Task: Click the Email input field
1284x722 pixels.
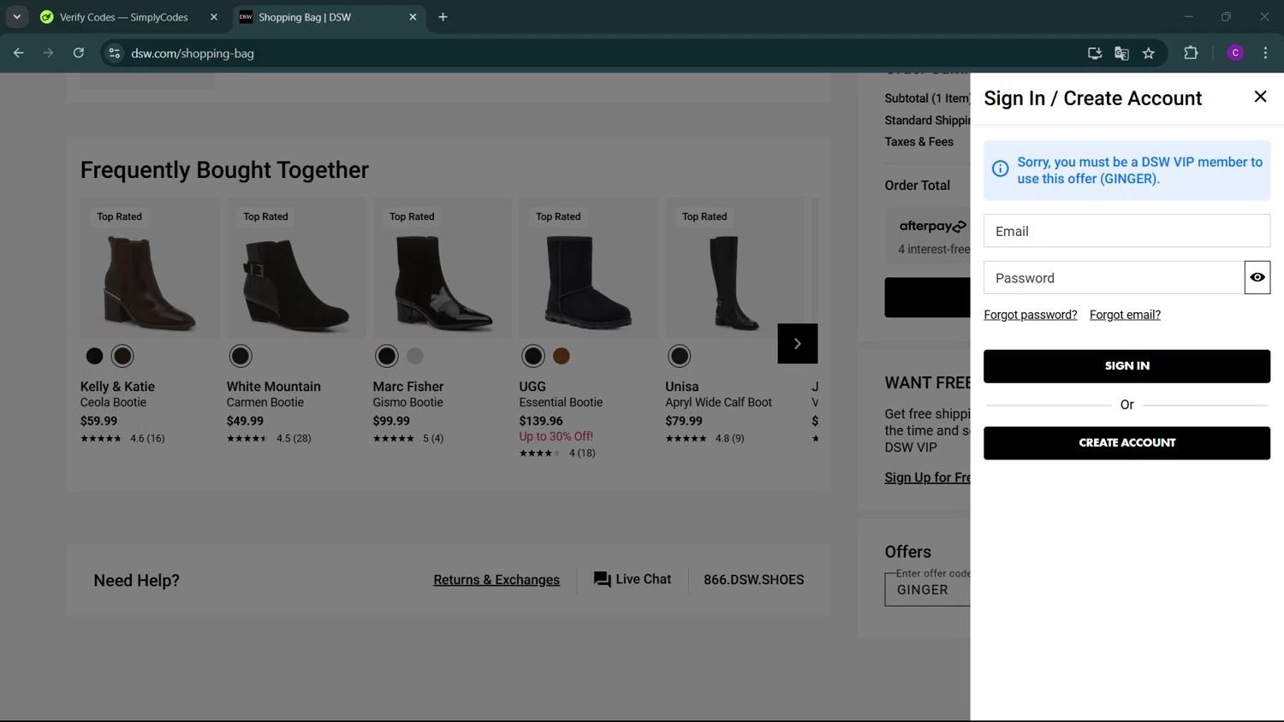Action: pyautogui.click(x=1126, y=231)
